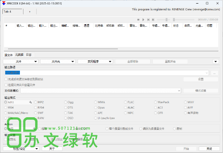The width and height of the screenshot is (223, 153).
Task: Switch to the 元数据 tab
Action: tap(20, 55)
